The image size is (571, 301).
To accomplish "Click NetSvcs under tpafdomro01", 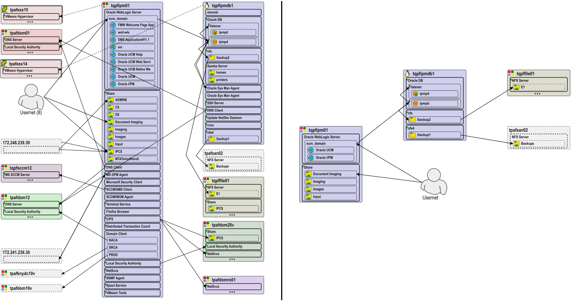I will pyautogui.click(x=233, y=287).
